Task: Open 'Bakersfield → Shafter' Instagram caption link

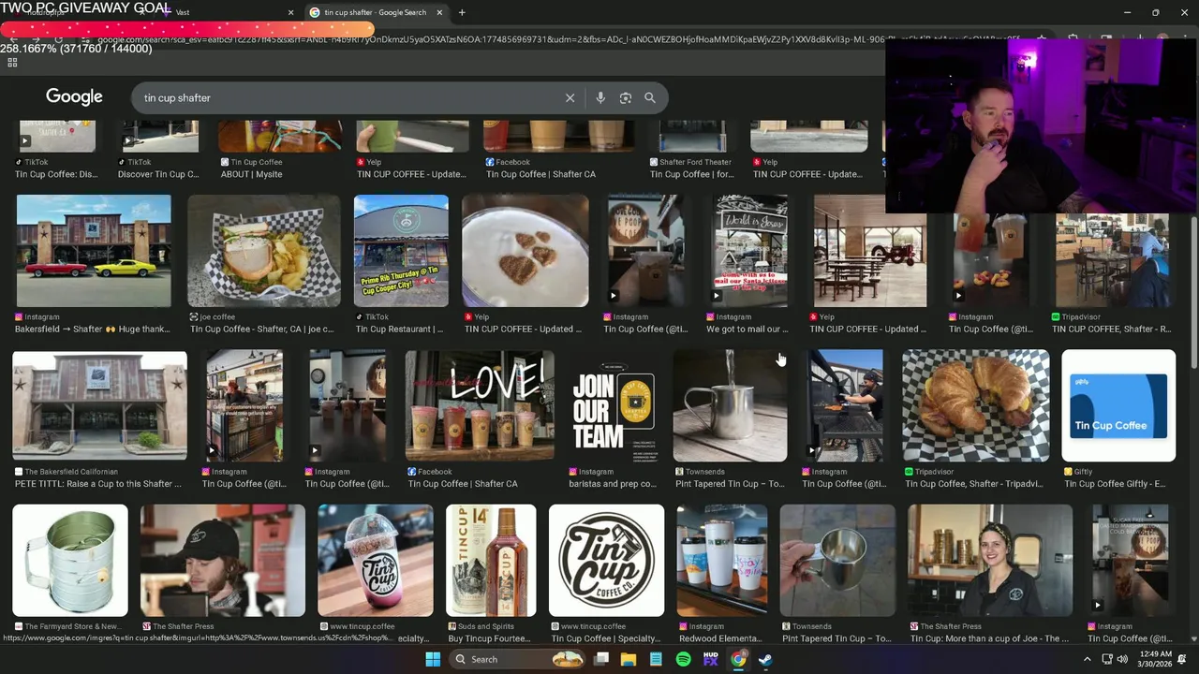Action: tap(93, 330)
